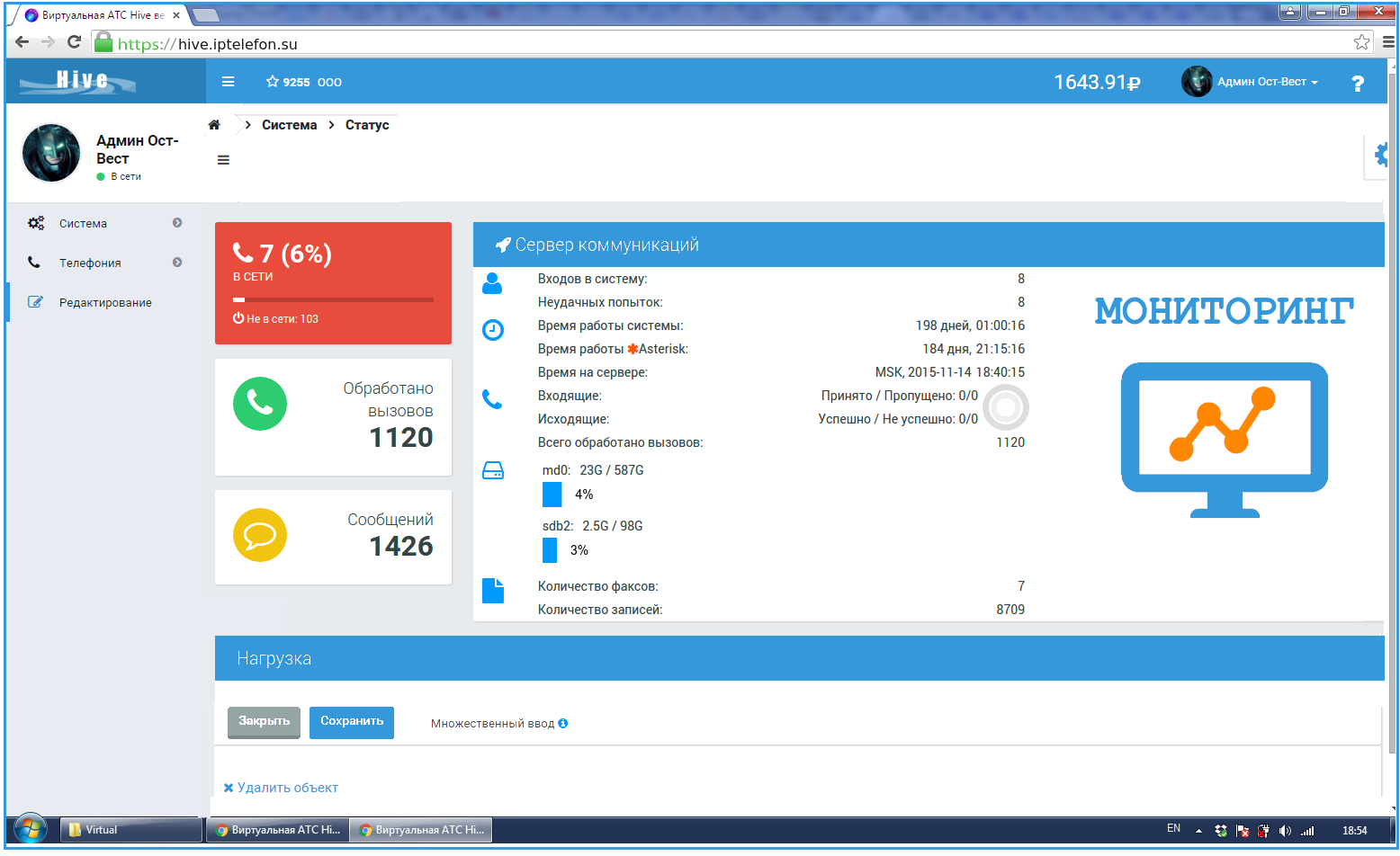Click the green phone circle icon
This screenshot has width=1400, height=856.
(x=260, y=404)
